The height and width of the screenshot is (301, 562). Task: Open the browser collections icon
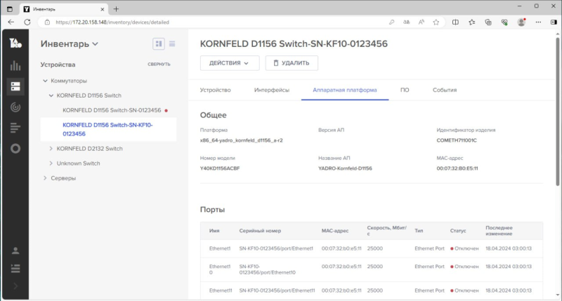coord(488,22)
